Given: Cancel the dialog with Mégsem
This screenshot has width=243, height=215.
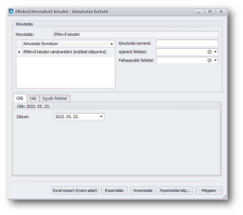Looking at the screenshot, I should point(209,190).
